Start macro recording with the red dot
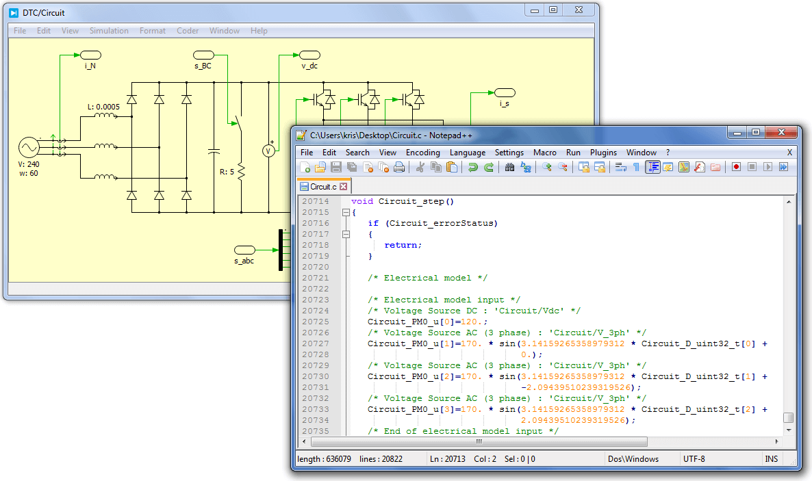This screenshot has height=481, width=812. click(x=736, y=168)
